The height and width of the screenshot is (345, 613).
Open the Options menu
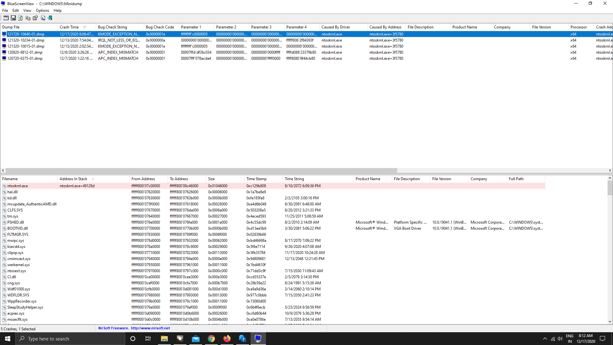click(x=42, y=11)
